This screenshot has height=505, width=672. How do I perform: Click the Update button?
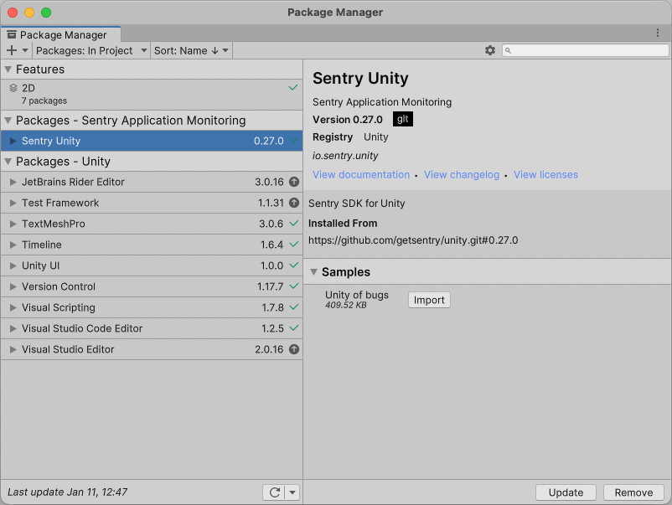566,492
